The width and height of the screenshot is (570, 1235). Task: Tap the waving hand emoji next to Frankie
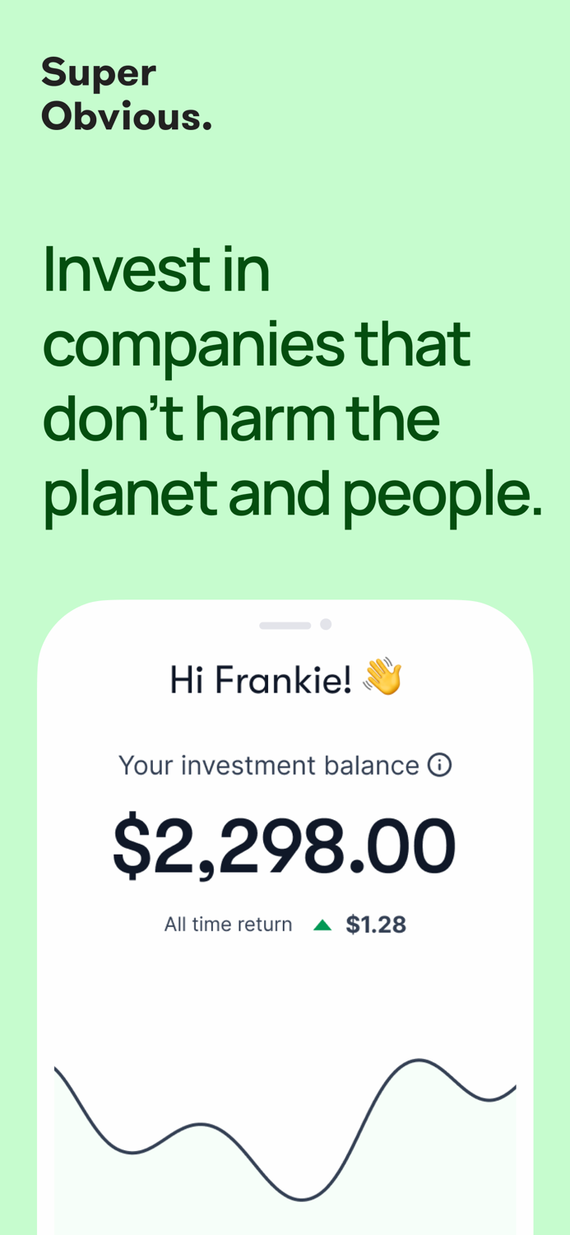(383, 678)
